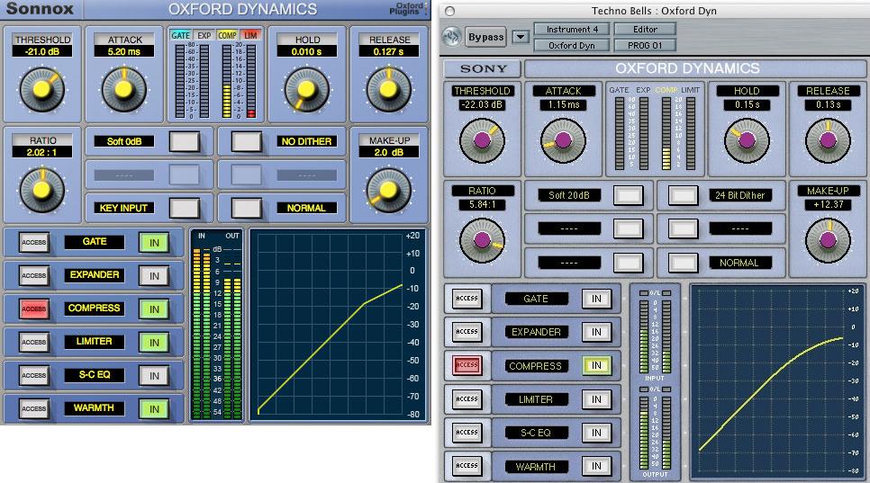Click red COMPRESS access button in Sony
The height and width of the screenshot is (483, 870).
point(467,365)
